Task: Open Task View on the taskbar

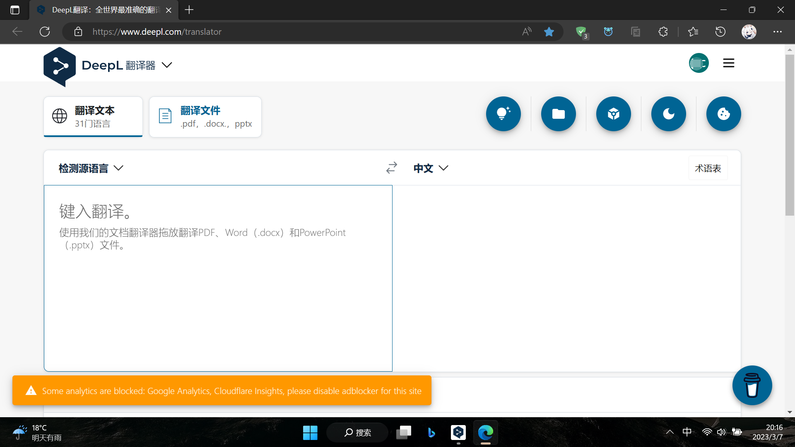Action: pos(404,433)
